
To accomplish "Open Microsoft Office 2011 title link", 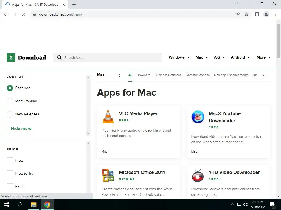I will point(142,172).
